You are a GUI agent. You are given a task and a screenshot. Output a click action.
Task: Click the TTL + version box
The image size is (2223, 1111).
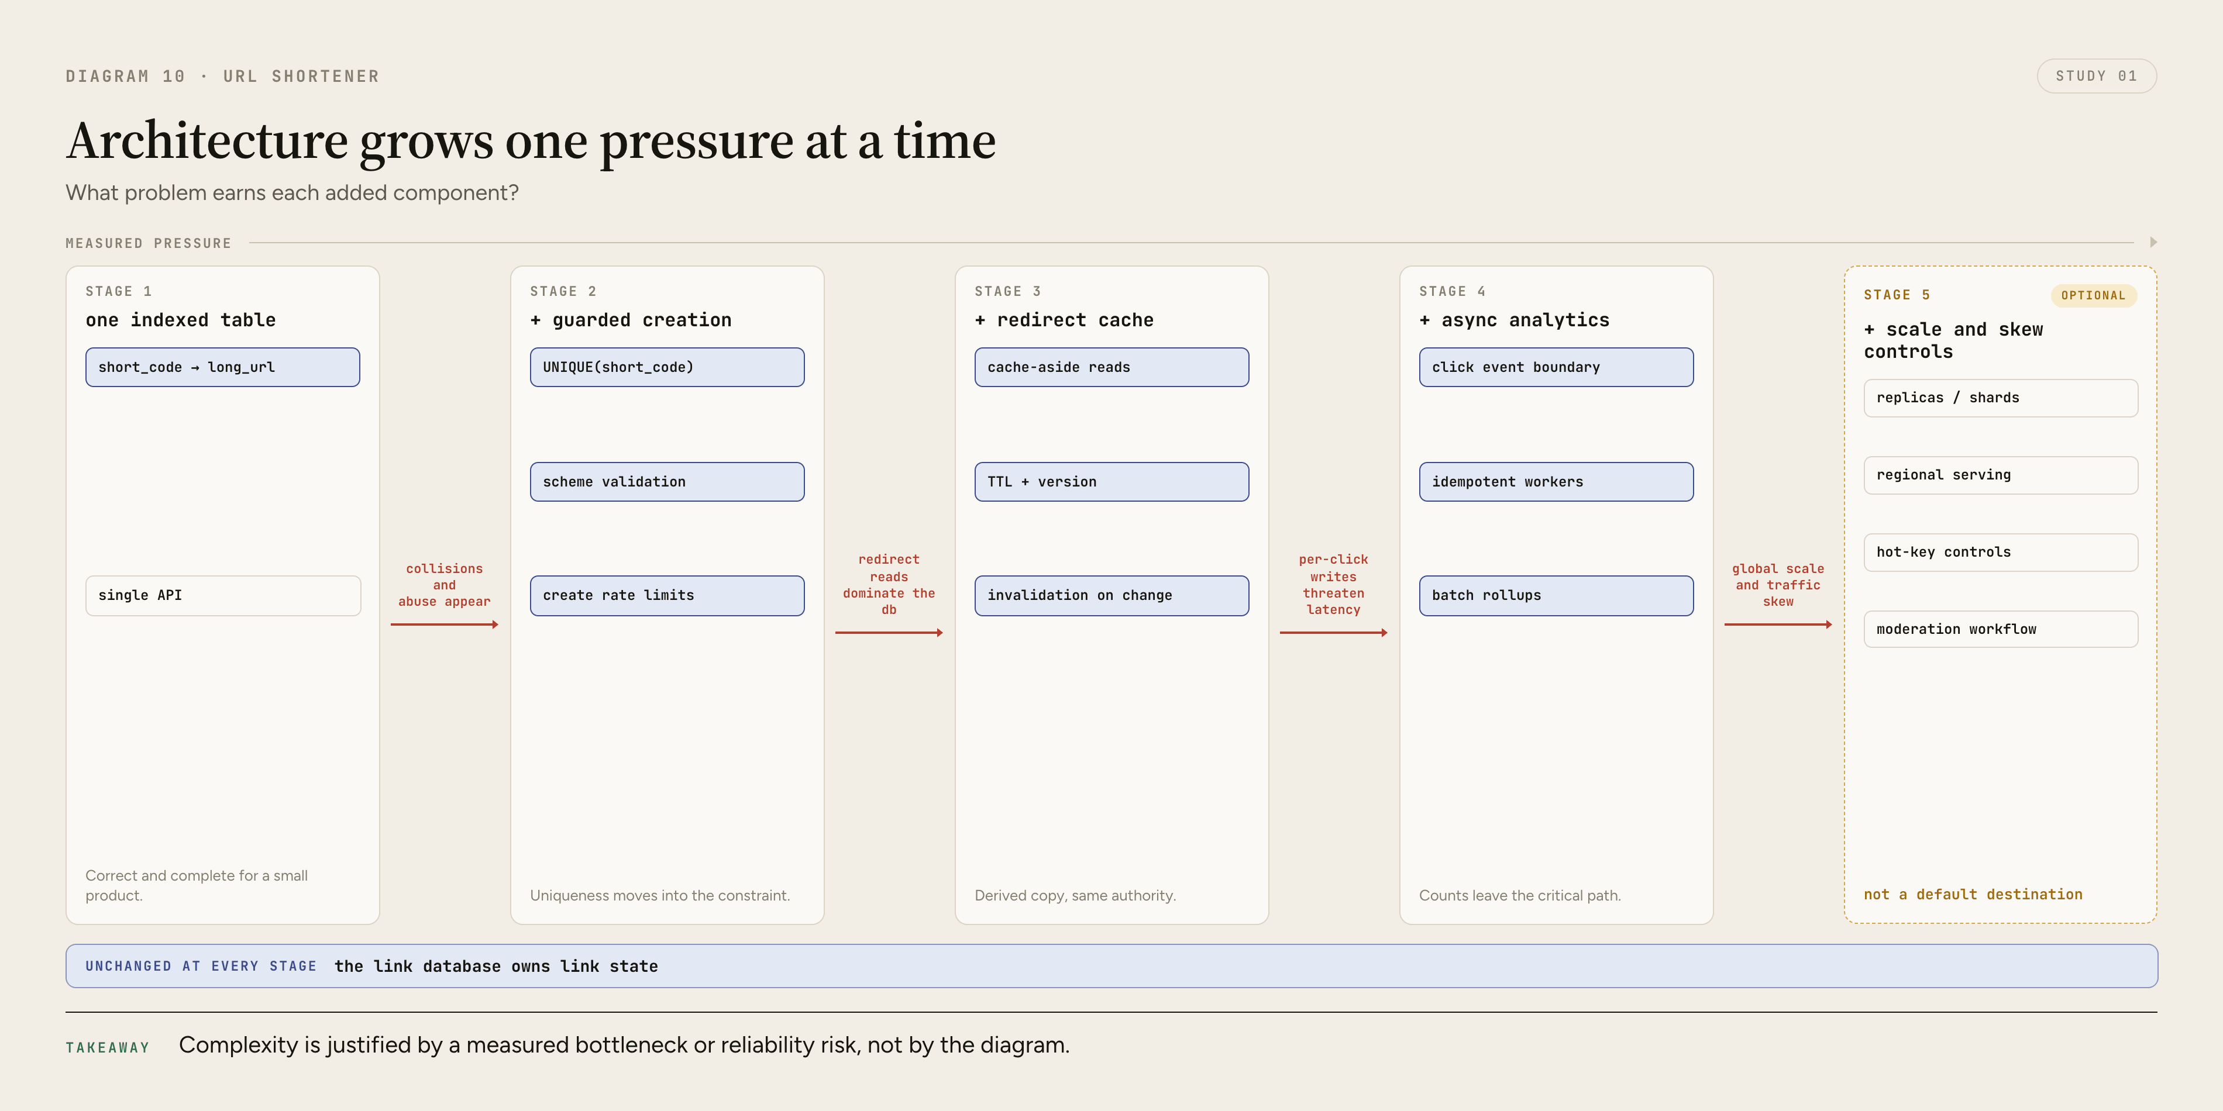(x=1111, y=481)
